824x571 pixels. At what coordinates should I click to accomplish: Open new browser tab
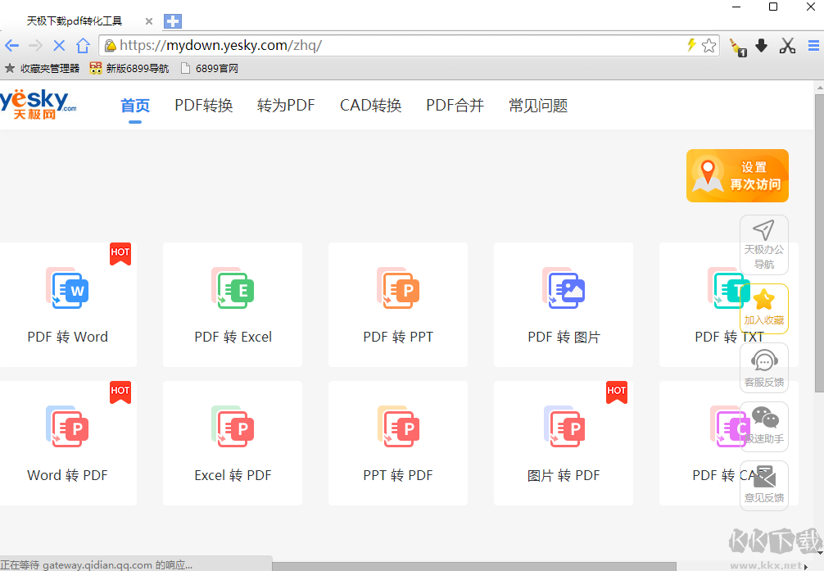(173, 21)
